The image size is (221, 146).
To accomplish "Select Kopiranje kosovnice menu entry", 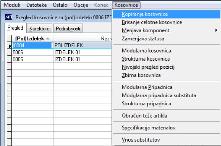I will (166, 14).
